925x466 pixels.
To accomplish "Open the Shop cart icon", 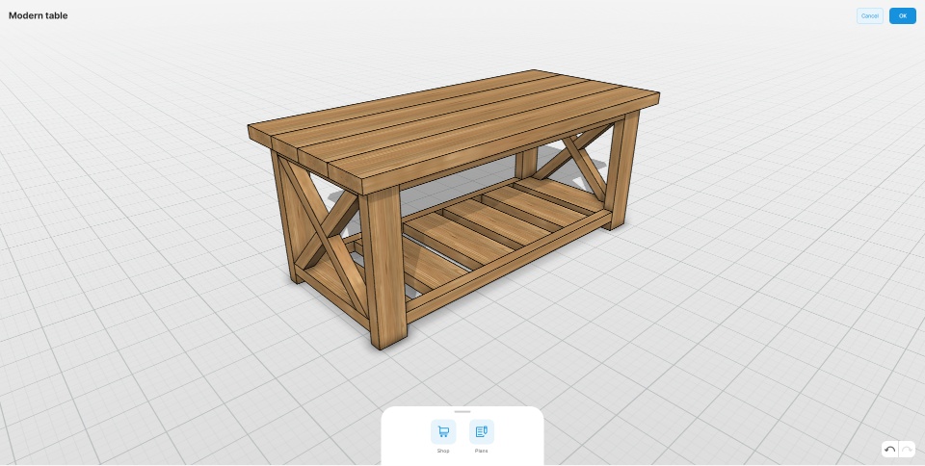I will (x=443, y=432).
